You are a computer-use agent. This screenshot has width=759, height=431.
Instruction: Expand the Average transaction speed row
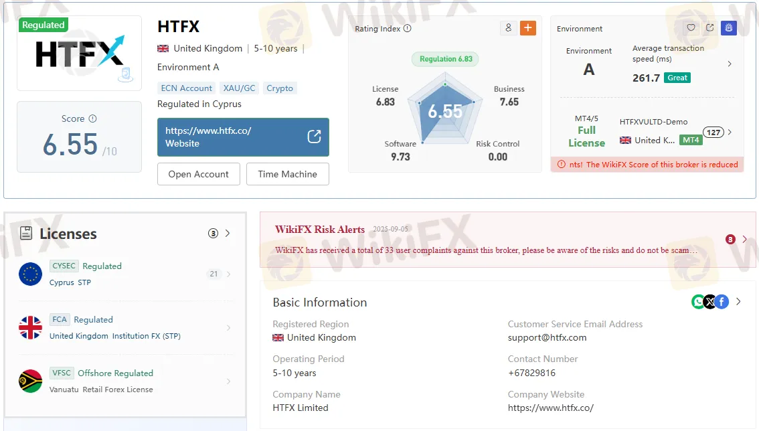(730, 64)
